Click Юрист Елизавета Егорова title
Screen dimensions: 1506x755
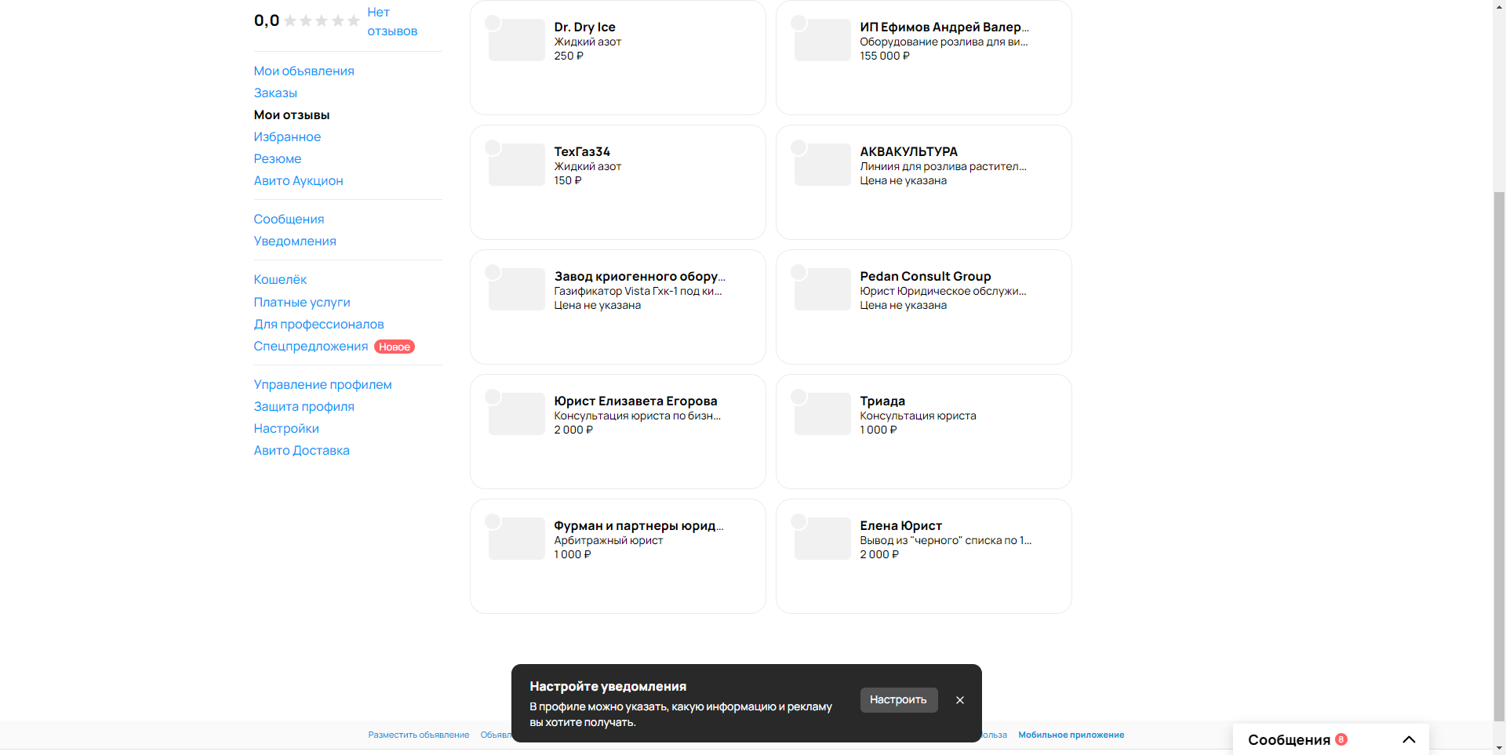tap(635, 401)
